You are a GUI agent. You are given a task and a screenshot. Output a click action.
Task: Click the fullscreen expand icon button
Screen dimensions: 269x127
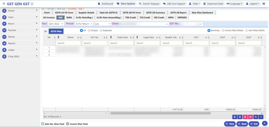coord(261,117)
